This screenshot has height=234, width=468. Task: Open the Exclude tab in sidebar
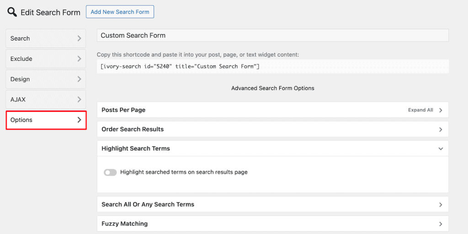click(46, 59)
